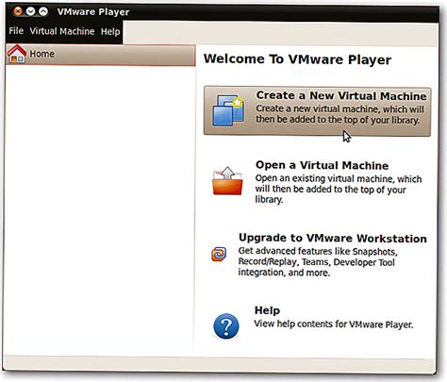Maximize the VMware Player window
This screenshot has width=447, height=382.
(43, 11)
